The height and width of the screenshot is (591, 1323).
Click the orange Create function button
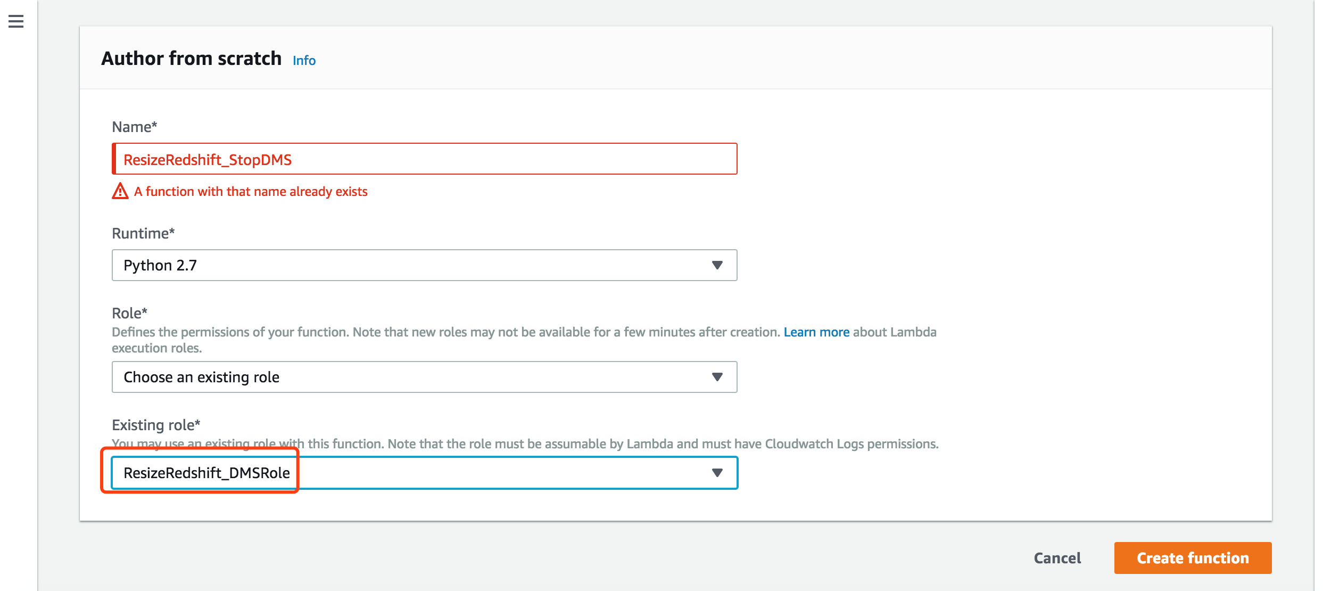coord(1192,558)
